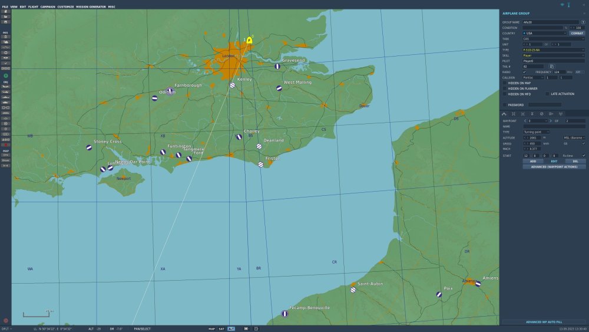Toggle the Late Activation checkbox
The image size is (589, 332).
point(547,94)
